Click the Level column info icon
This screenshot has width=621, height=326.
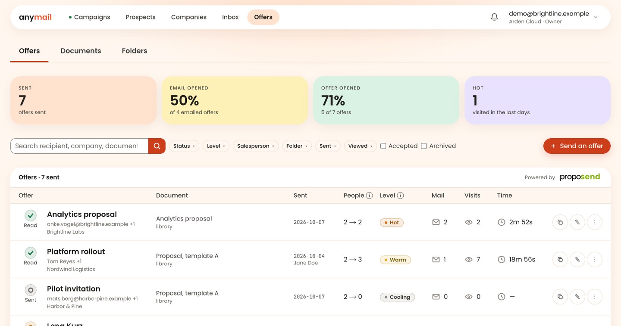click(400, 196)
